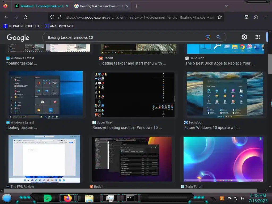This screenshot has width=272, height=204.
Task: Open the monitor app taskbar icon
Action: pyautogui.click(x=110, y=198)
